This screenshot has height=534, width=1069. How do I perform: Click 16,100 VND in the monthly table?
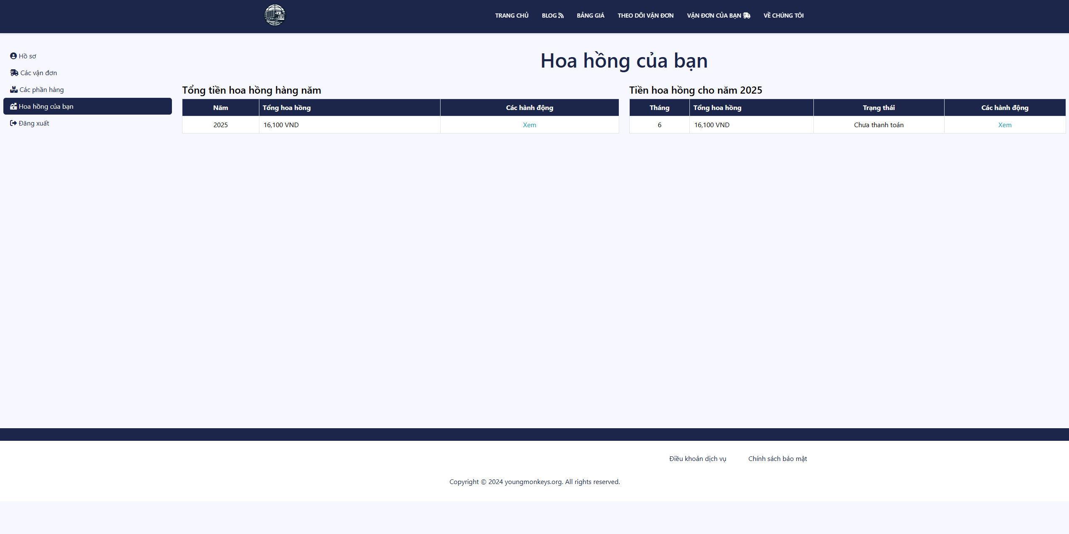(x=712, y=125)
